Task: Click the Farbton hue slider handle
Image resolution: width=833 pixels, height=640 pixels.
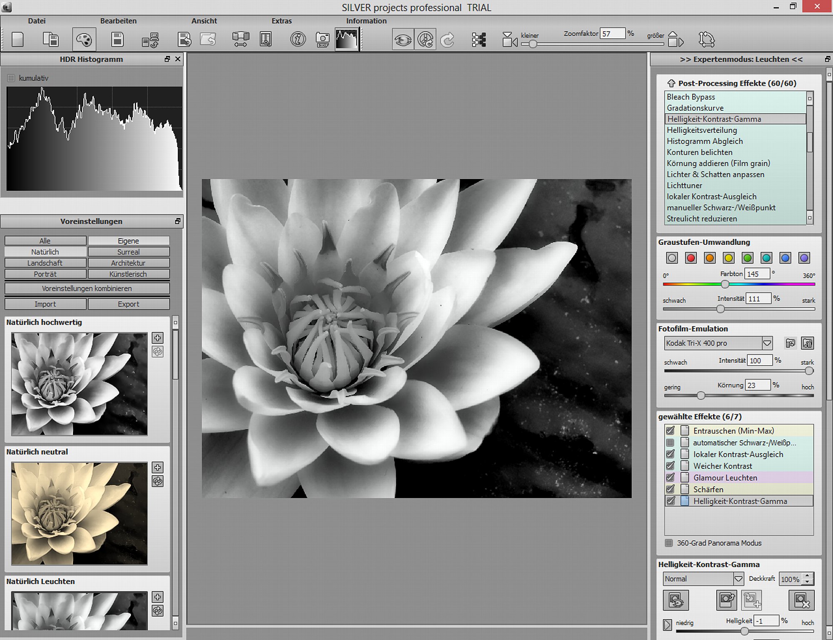Action: click(725, 284)
